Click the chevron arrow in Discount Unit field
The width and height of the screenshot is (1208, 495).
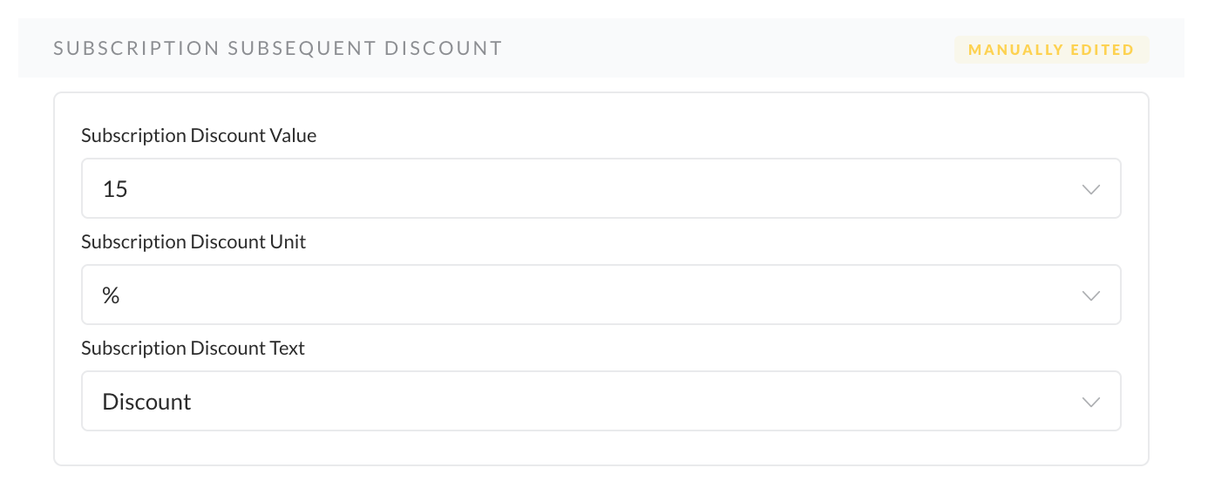click(1090, 295)
